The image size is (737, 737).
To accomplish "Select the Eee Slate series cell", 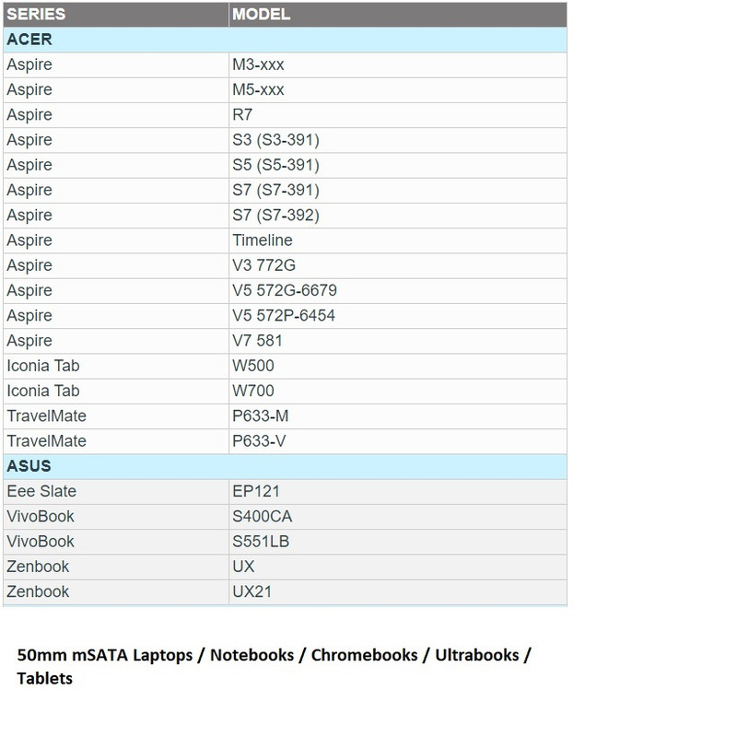I will [41, 491].
